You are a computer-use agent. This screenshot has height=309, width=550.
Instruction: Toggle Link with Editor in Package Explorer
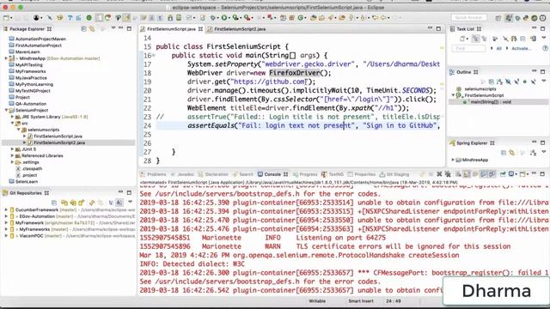point(92,28)
